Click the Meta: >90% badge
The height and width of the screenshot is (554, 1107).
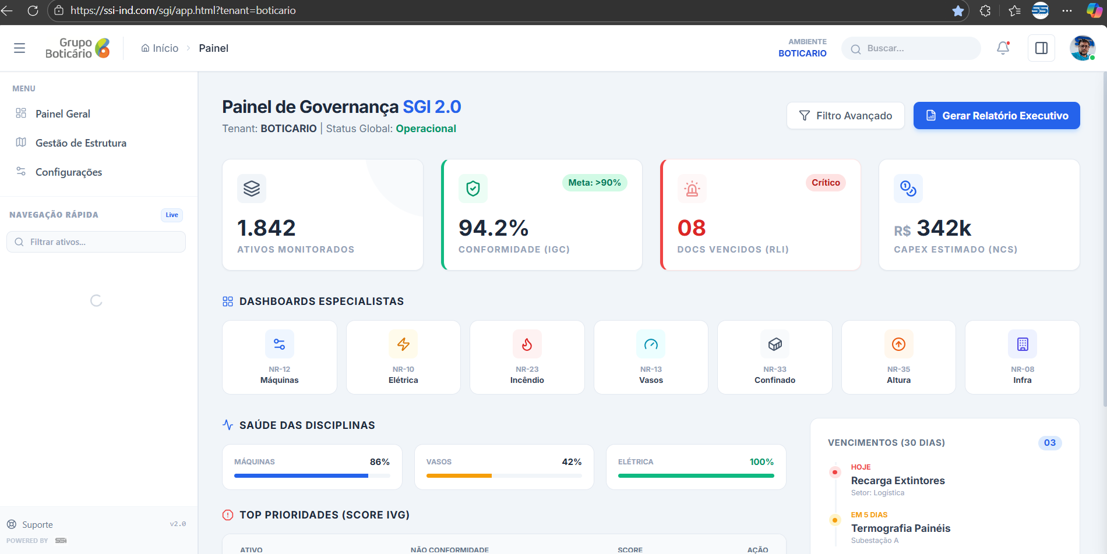click(x=594, y=183)
